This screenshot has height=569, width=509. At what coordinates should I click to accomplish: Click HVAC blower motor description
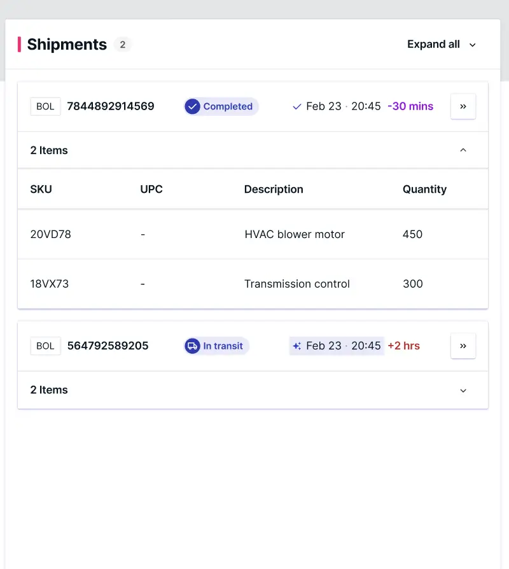click(295, 234)
